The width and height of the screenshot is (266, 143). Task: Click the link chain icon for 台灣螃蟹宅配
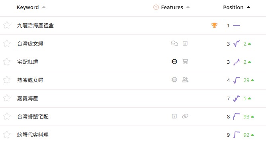tap(185, 116)
